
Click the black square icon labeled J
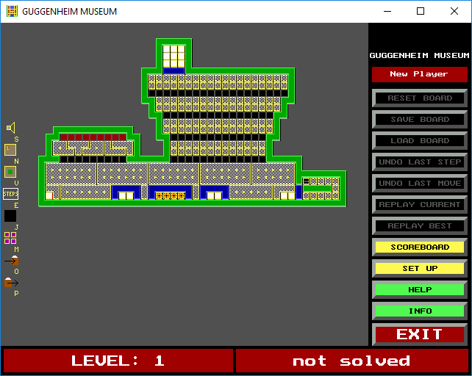(x=10, y=216)
